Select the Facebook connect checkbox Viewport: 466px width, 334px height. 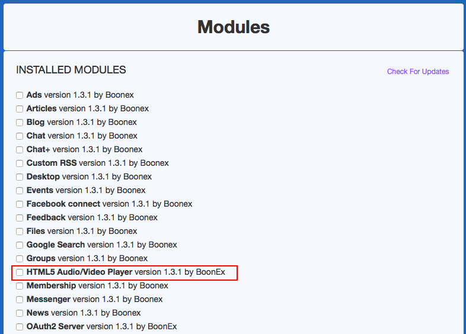pos(20,204)
